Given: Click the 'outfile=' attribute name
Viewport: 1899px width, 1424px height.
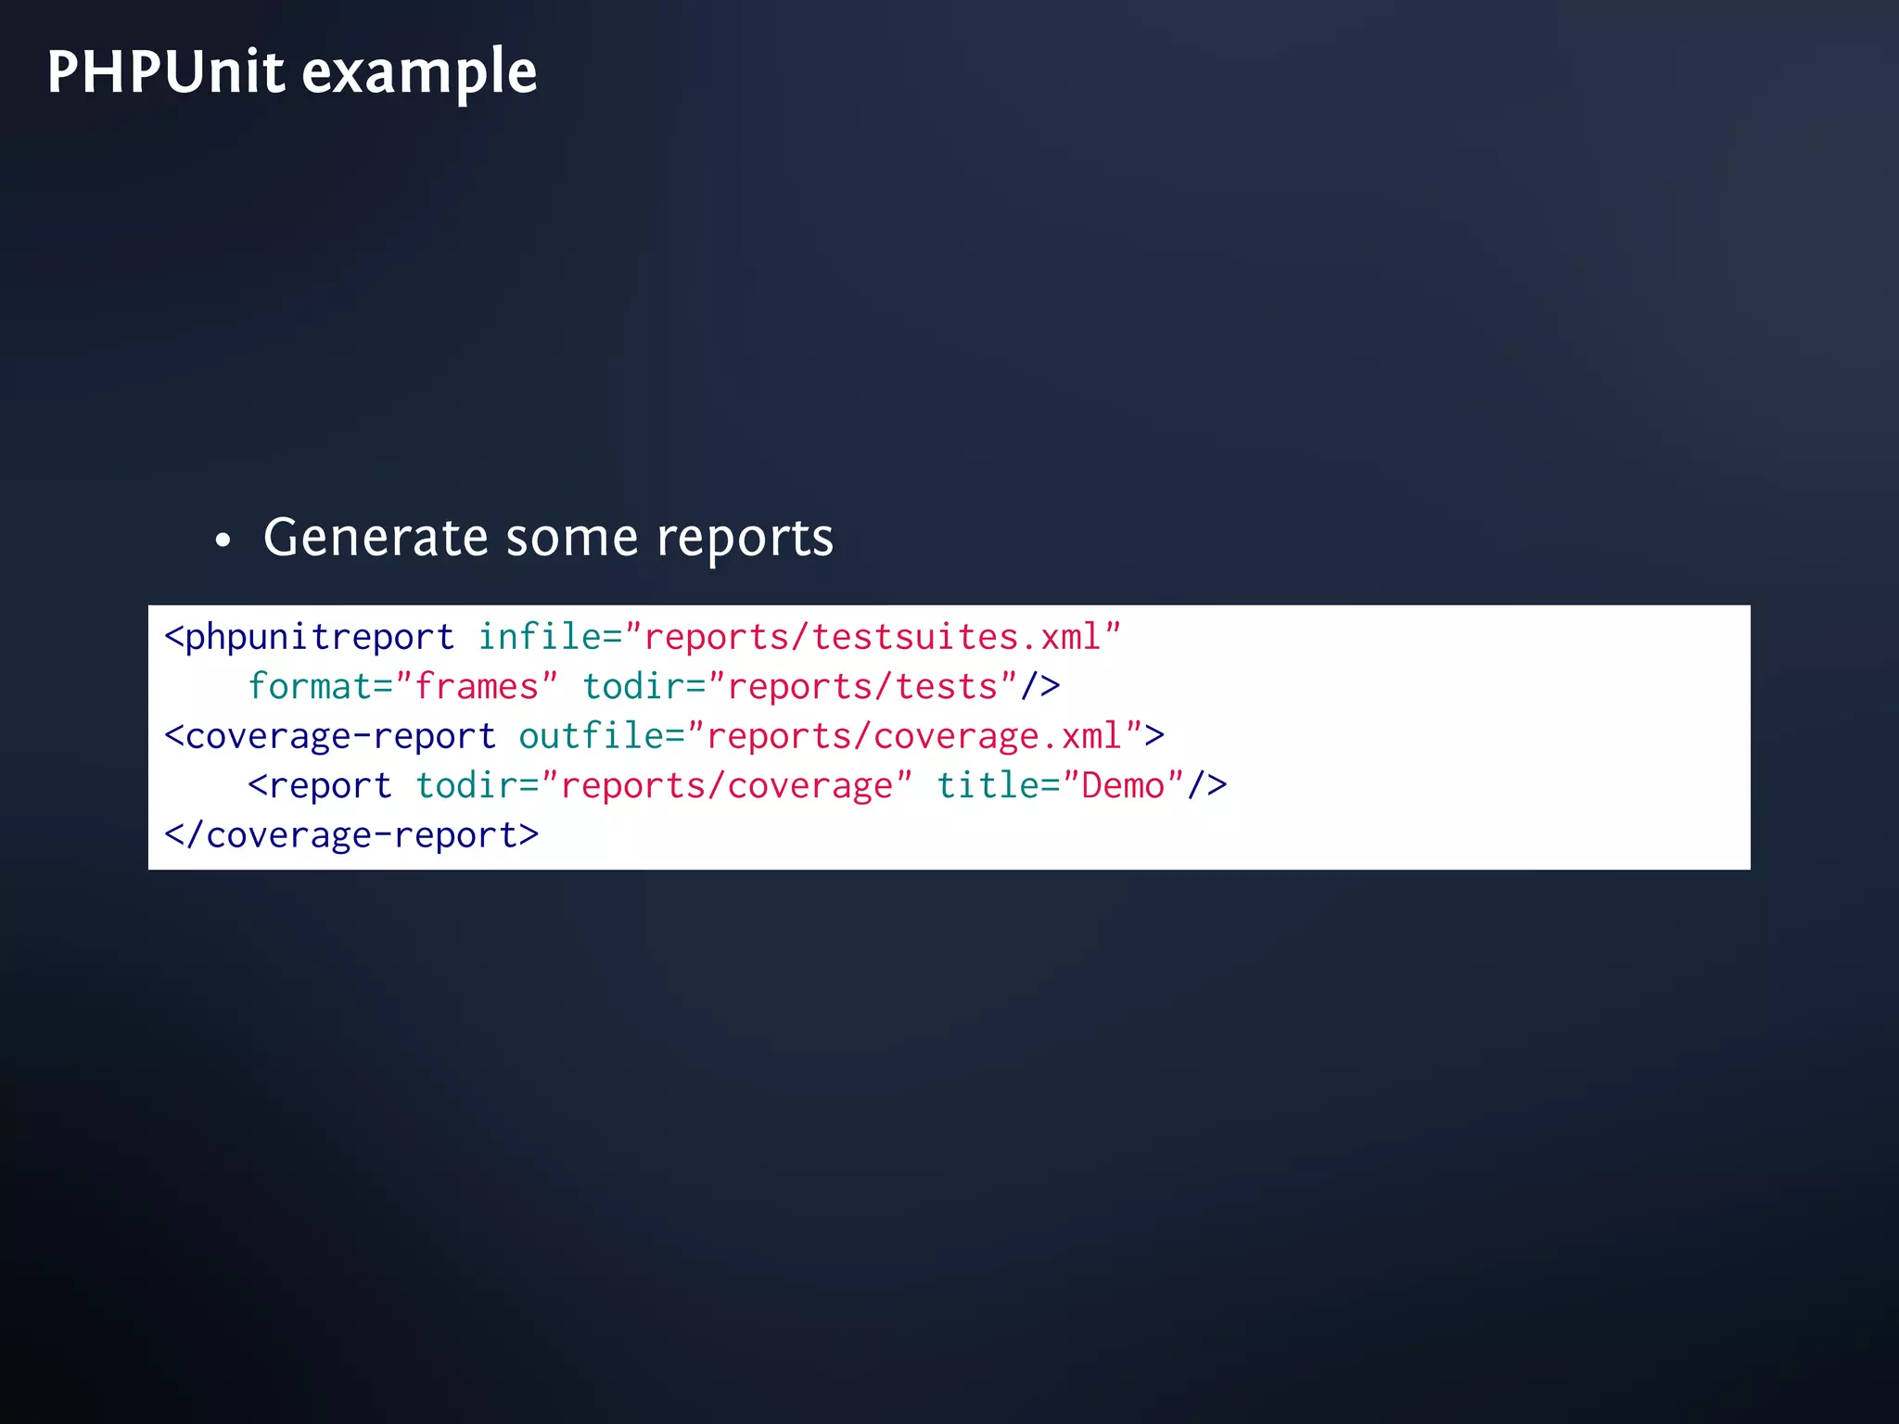Looking at the screenshot, I should 602,737.
